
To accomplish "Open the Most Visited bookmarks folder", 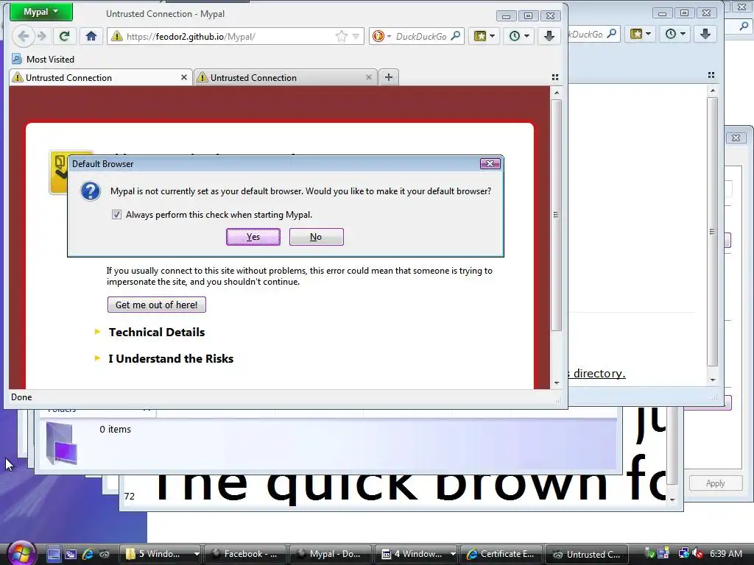I will 43,59.
